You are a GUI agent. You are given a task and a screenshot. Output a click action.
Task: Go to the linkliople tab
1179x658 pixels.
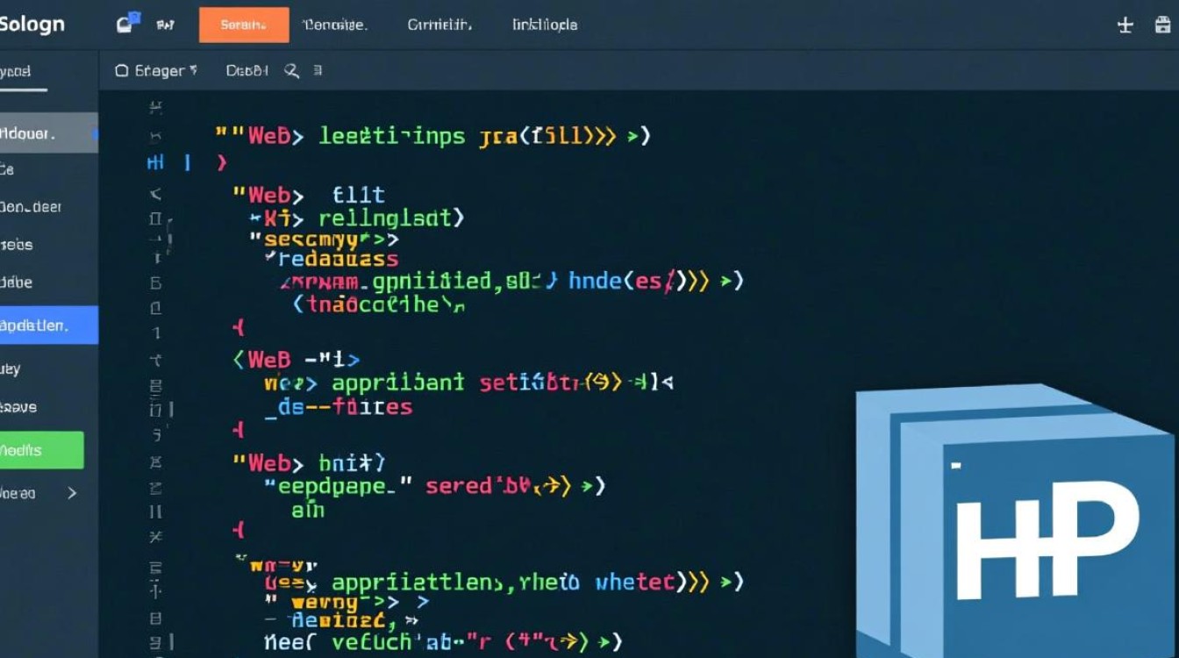(545, 25)
